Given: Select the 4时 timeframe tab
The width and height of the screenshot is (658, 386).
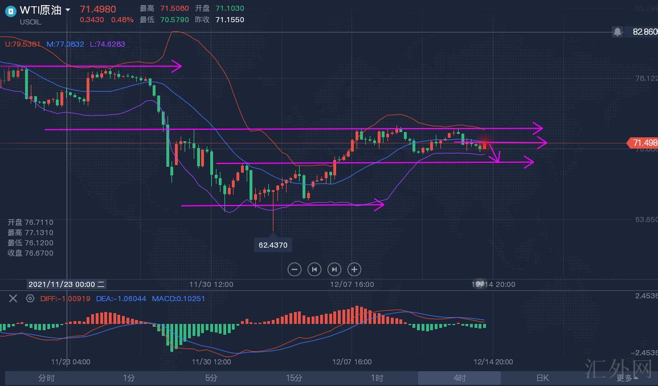Looking at the screenshot, I should click(x=459, y=378).
